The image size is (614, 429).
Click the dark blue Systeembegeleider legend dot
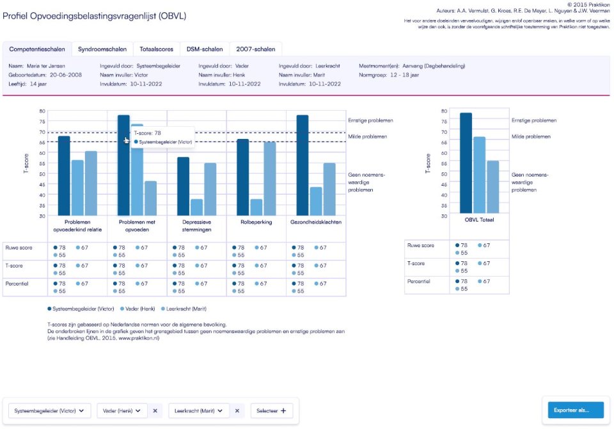tap(50, 309)
